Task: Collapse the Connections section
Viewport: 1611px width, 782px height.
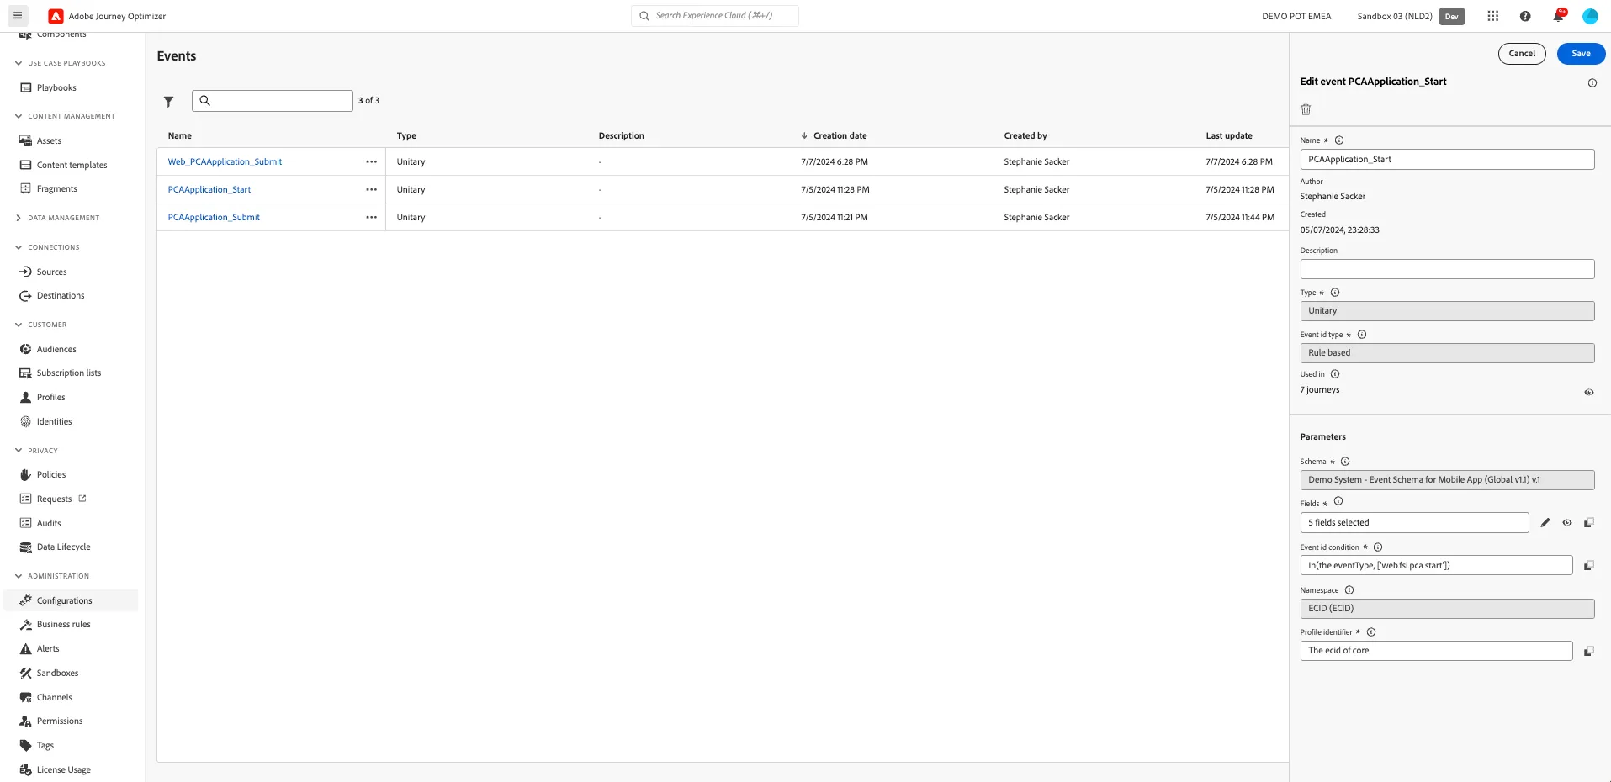Action: point(19,247)
